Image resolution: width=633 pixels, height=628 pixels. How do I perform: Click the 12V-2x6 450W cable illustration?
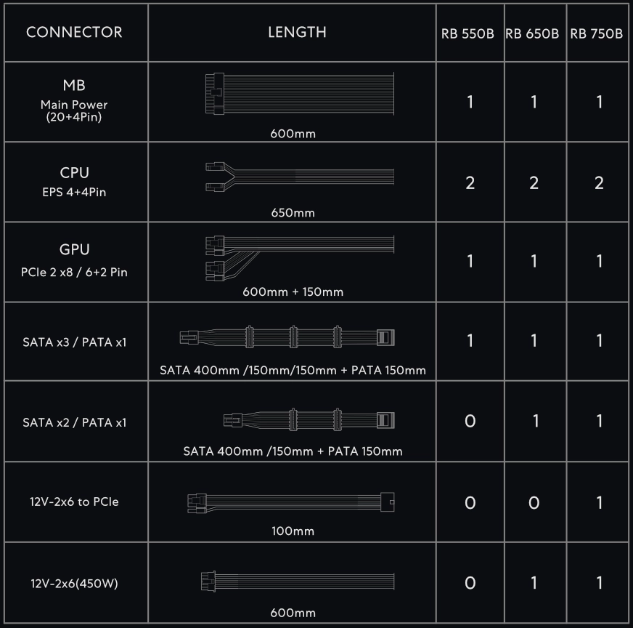click(x=298, y=581)
